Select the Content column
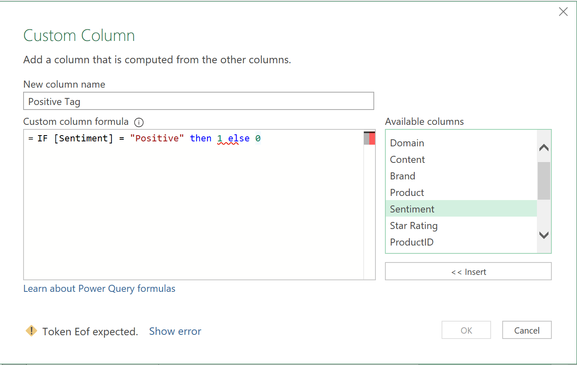577x365 pixels. [x=407, y=160]
